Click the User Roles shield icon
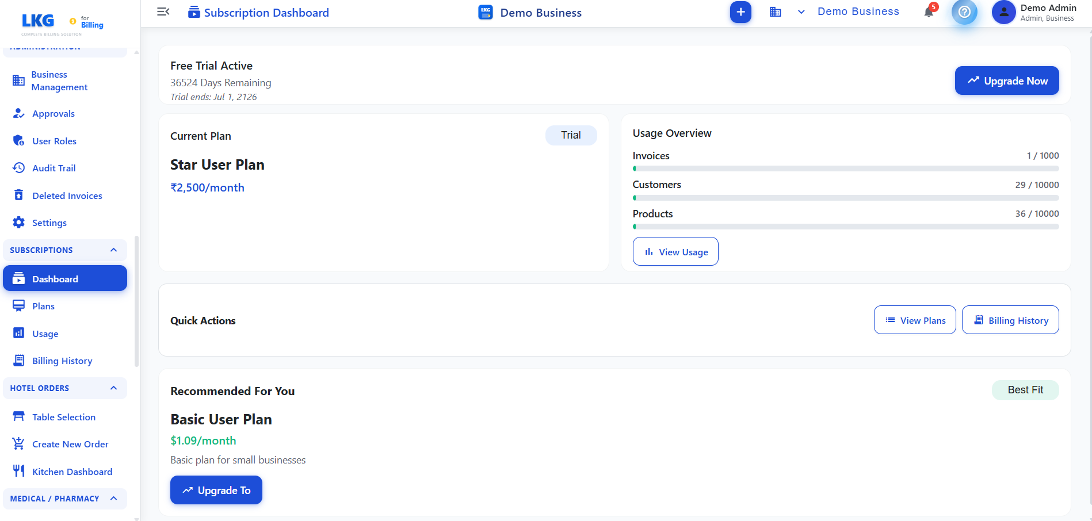The height and width of the screenshot is (521, 1092). [19, 141]
